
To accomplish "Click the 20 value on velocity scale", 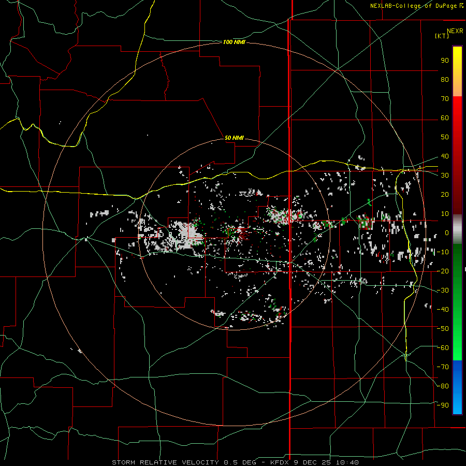I will click(x=445, y=195).
